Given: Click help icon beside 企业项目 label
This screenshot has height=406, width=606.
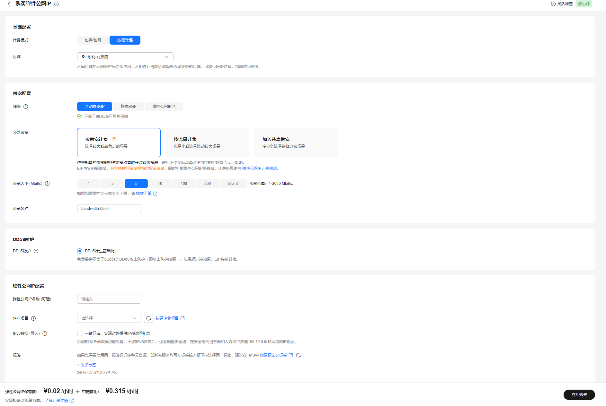Looking at the screenshot, I should click(33, 318).
